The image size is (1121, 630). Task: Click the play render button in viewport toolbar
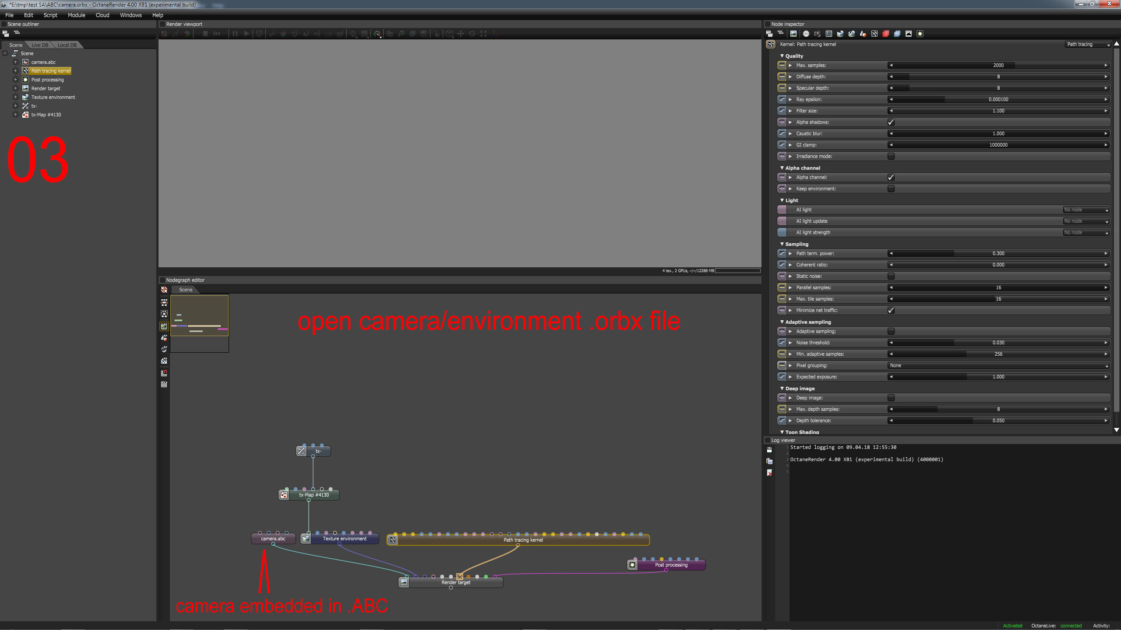(x=247, y=34)
